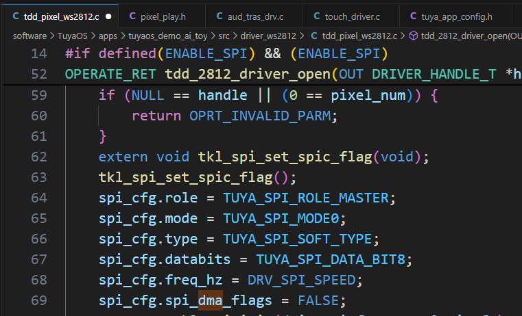Click highlighted 'dma' in spi_dma_flags
This screenshot has width=522, height=316.
[211, 300]
